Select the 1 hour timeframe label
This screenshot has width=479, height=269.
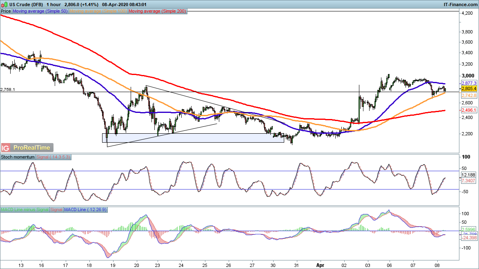[54, 4]
